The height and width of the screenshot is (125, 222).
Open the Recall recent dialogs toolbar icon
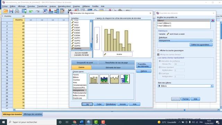pyautogui.click(x=24, y=11)
